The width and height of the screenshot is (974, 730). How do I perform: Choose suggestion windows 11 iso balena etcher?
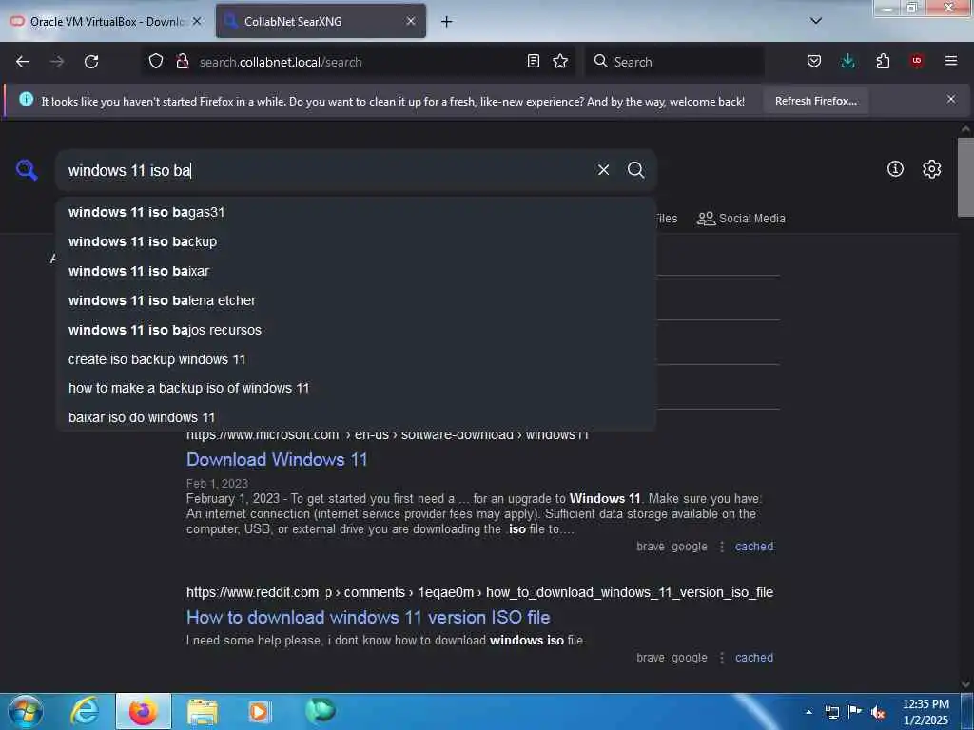(x=356, y=300)
